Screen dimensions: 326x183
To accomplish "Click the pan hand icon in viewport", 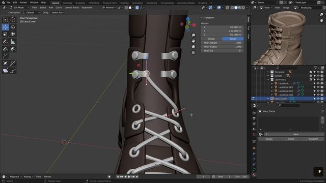I will click(x=194, y=41).
